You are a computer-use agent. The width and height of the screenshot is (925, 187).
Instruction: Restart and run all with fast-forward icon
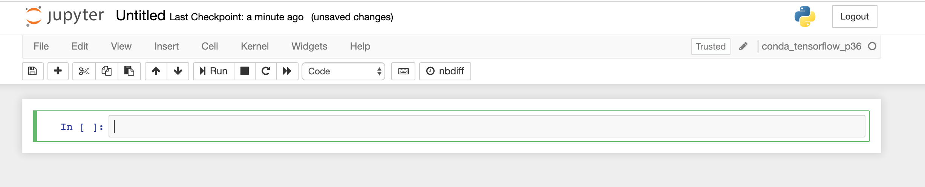click(287, 71)
